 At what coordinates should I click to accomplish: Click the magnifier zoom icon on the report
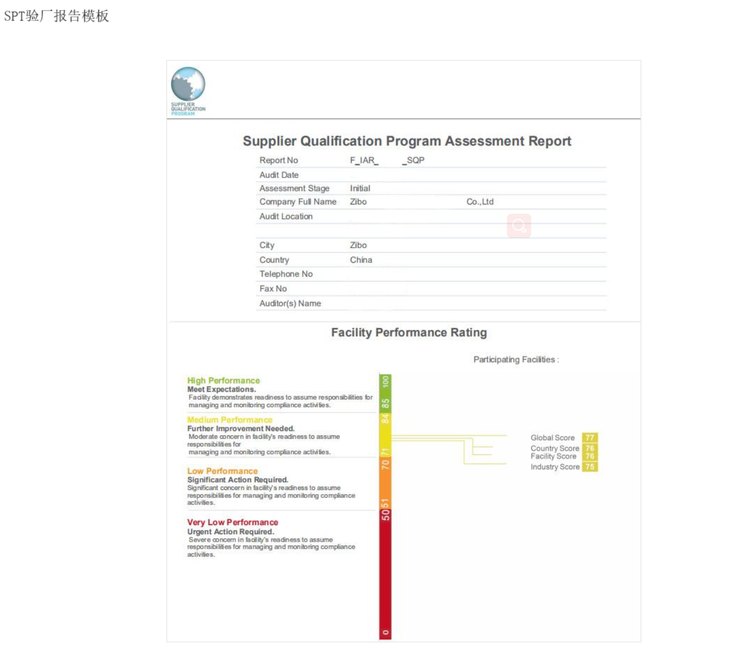pyautogui.click(x=519, y=226)
